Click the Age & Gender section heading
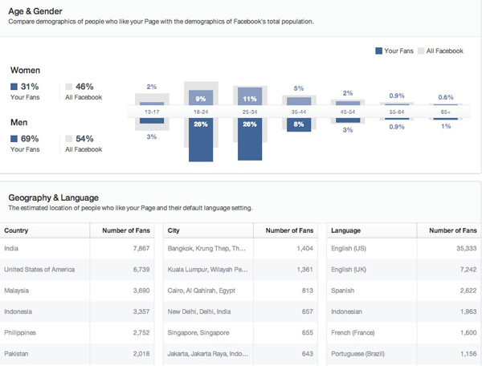 (x=36, y=11)
